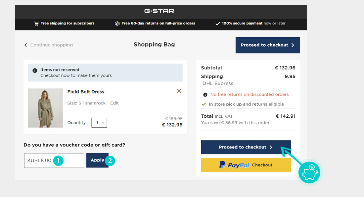The width and height of the screenshot is (364, 197).
Task: Click the box icon for 60-day returns
Action: (117, 23)
